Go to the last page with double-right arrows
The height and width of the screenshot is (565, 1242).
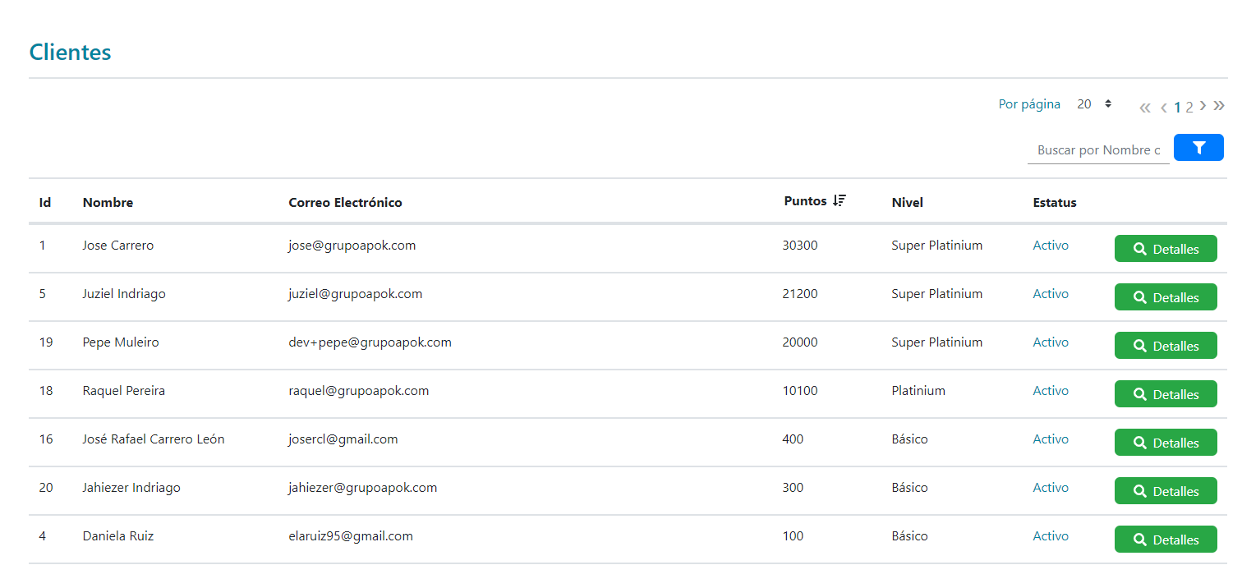(x=1219, y=106)
